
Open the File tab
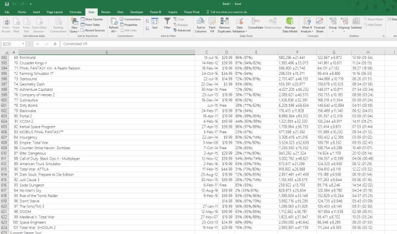coord(7,12)
